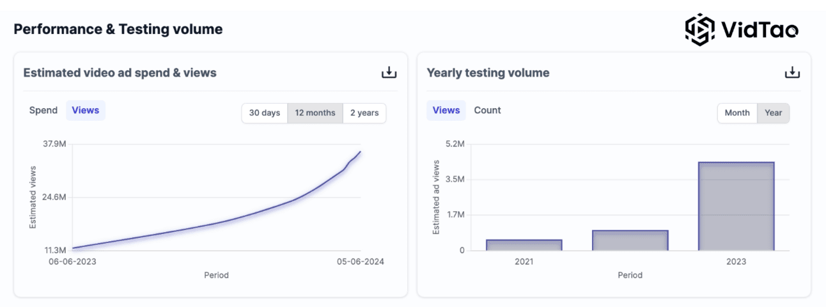Screen dimensions: 826x307
Task: Switch the spend chart to Spend
Action: (43, 110)
